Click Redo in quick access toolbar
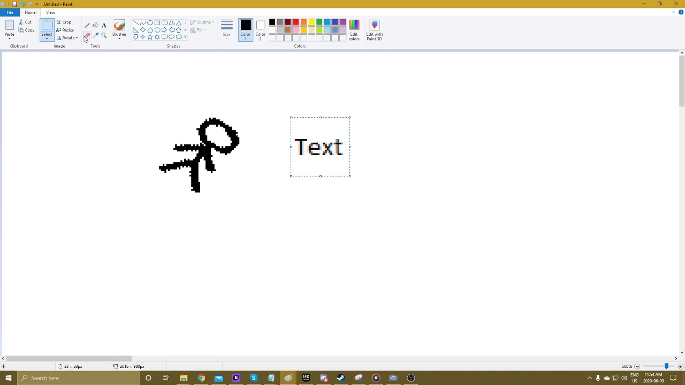Screen dimensions: 685x385 [30, 4]
